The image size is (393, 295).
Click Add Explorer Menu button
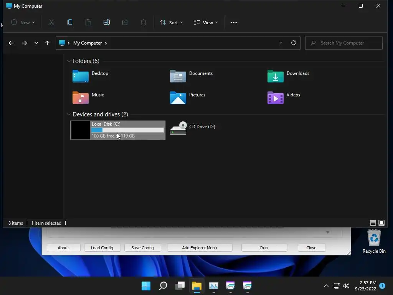[x=200, y=248]
